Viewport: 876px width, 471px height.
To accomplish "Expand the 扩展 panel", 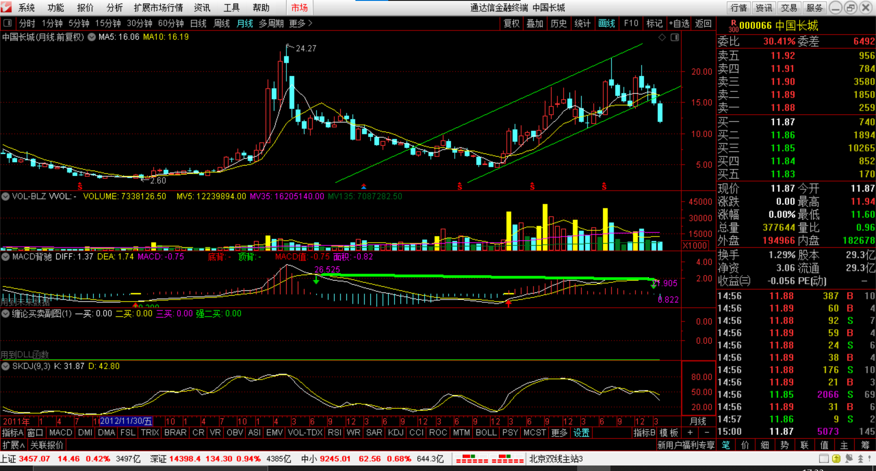I will coord(14,445).
